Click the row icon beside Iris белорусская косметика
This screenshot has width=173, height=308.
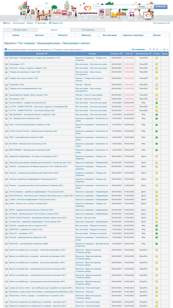[6, 119]
